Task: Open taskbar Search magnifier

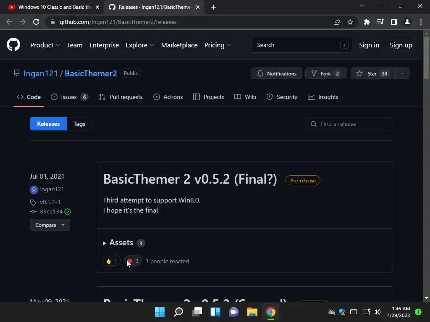Action: click(178, 312)
